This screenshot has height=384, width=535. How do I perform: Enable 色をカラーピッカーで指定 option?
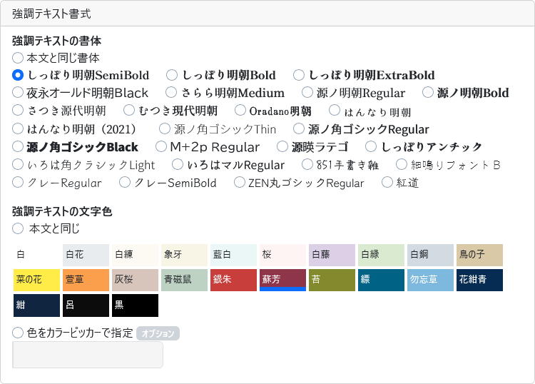point(19,333)
